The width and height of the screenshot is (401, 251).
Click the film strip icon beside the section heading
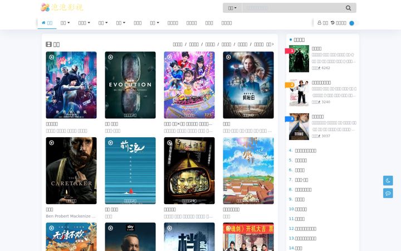[49, 44]
